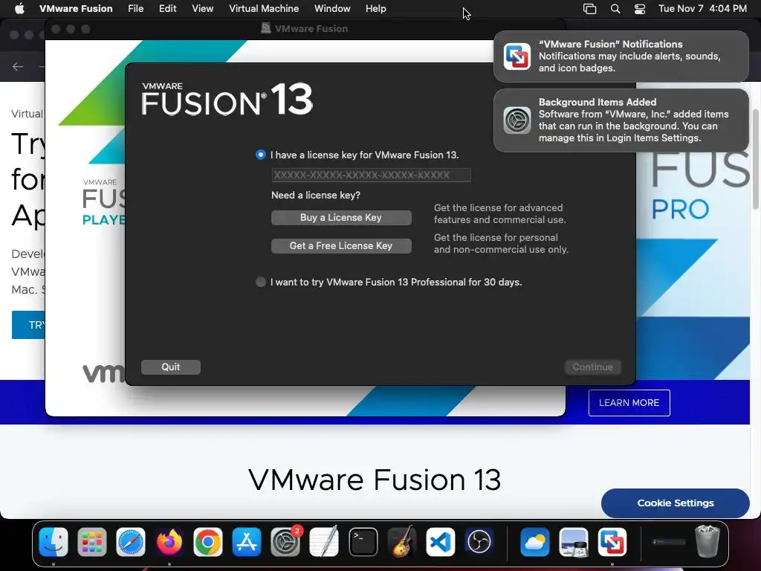Launch Firefox from the dock
The height and width of the screenshot is (571, 761).
[x=169, y=542]
